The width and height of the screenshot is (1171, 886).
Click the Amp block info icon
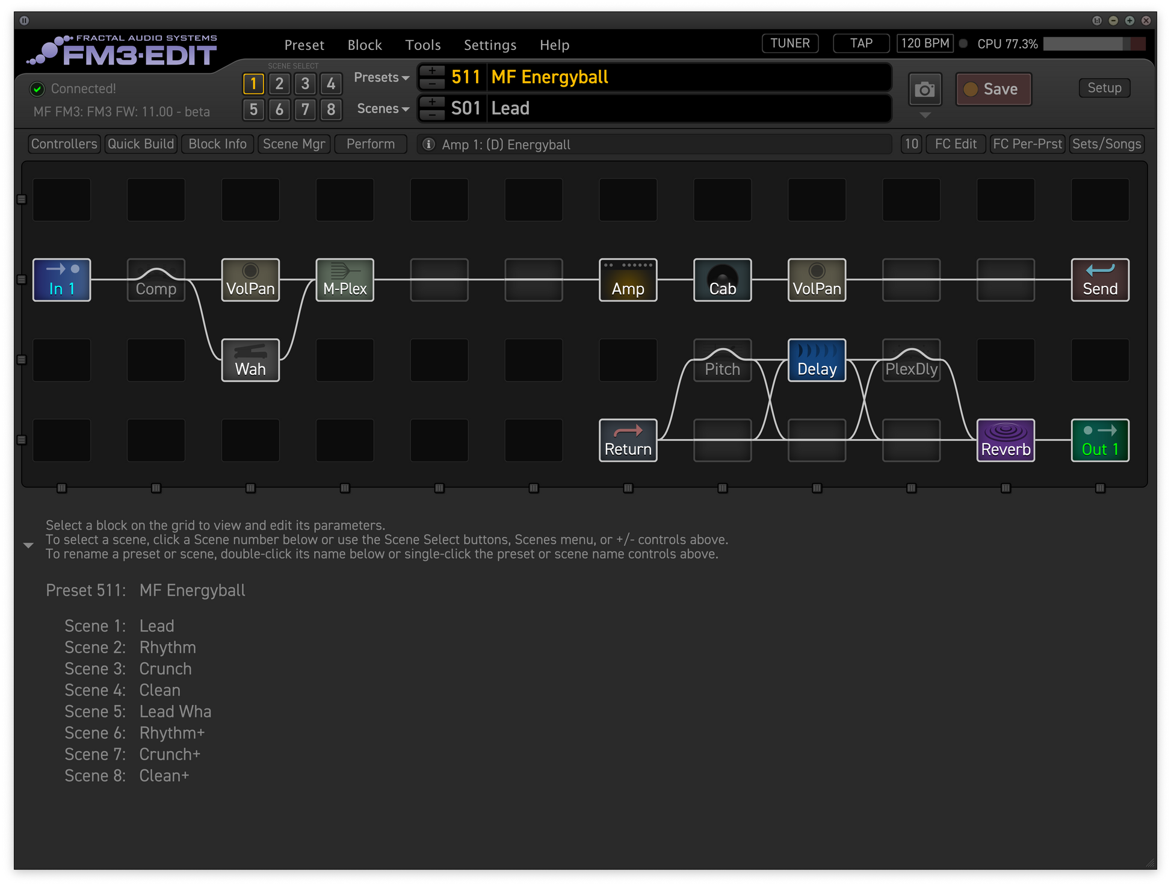click(428, 144)
